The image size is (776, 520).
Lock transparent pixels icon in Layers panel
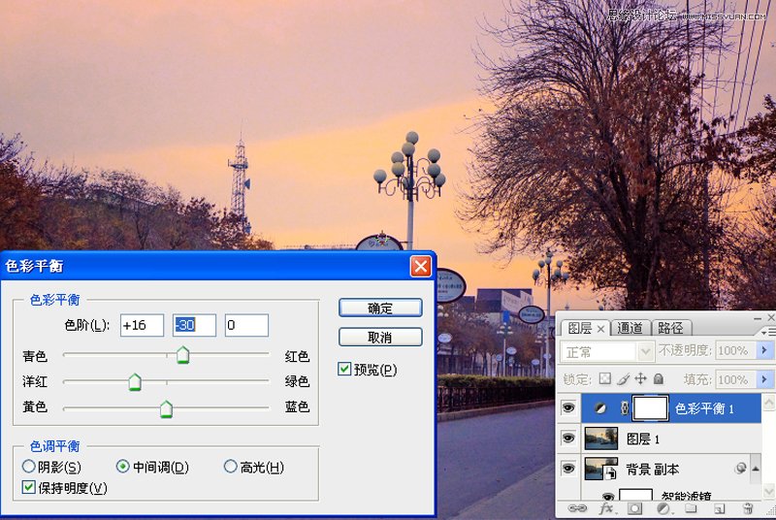(604, 379)
